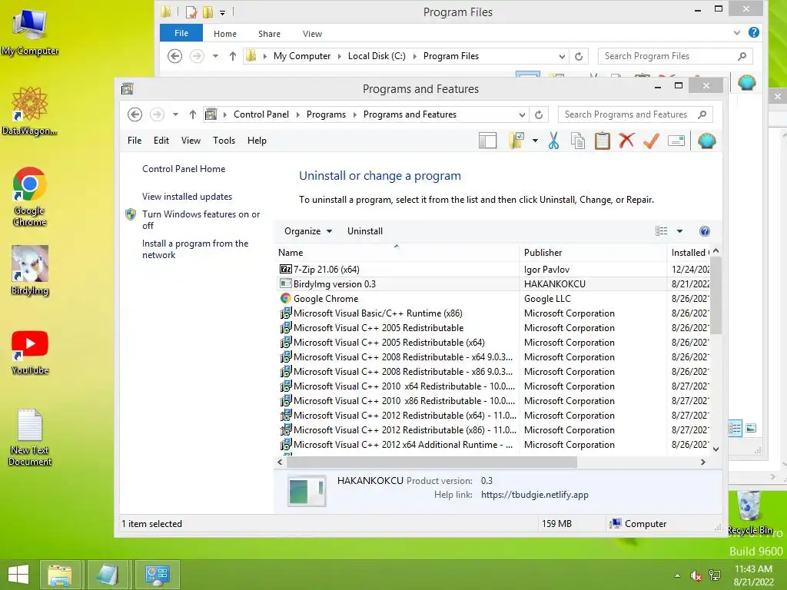Show hidden tray icons arrow
This screenshot has width=787, height=590.
678,575
